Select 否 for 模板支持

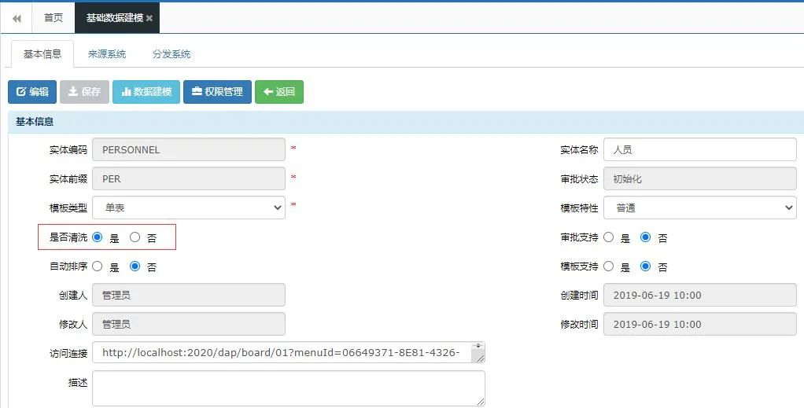click(x=646, y=266)
